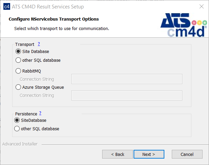Close the setup window
The height and width of the screenshot is (165, 209).
point(202,7)
